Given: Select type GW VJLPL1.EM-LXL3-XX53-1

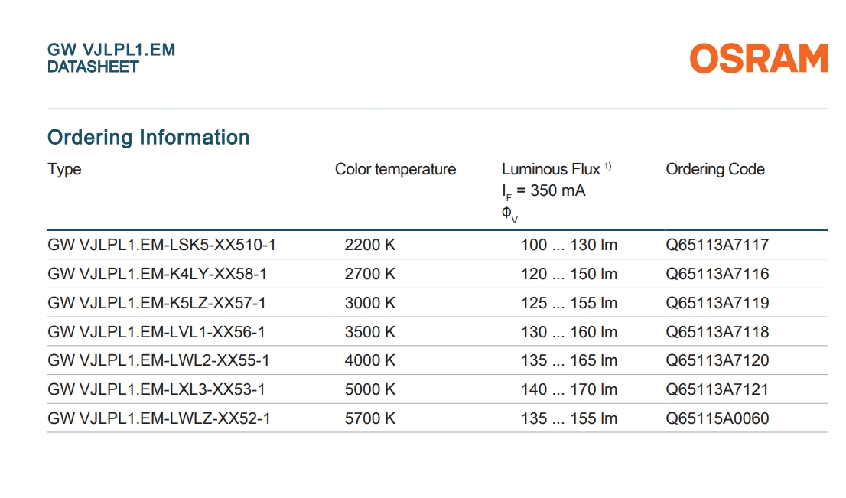Looking at the screenshot, I should coord(156,389).
